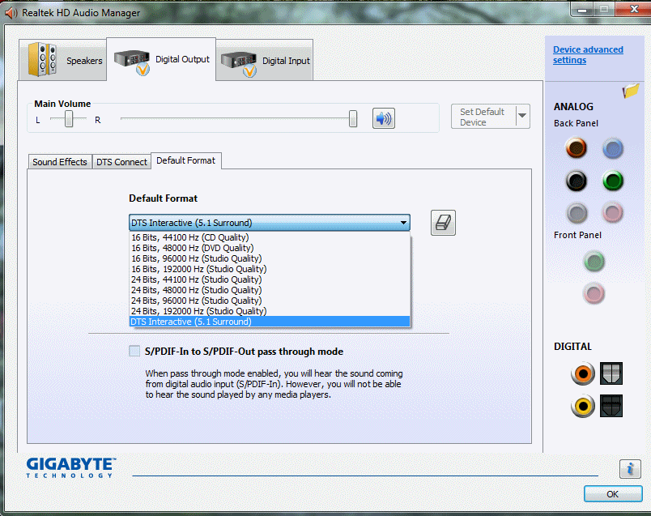
Task: Click Set Default Device button
Action: click(483, 117)
